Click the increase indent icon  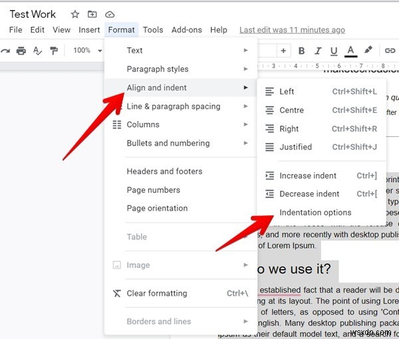(x=269, y=175)
